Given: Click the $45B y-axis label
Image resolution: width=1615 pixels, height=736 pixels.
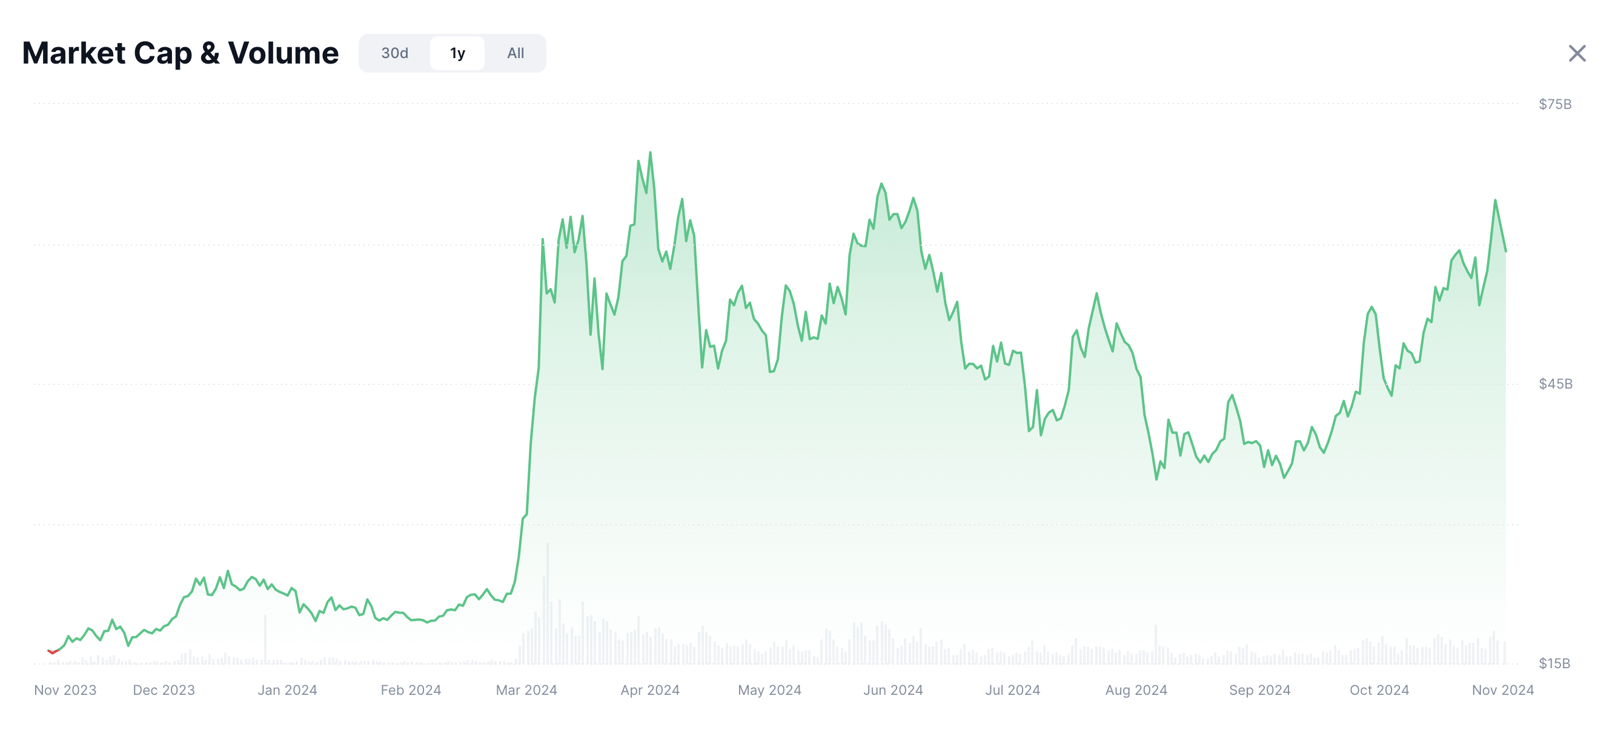Looking at the screenshot, I should tap(1555, 384).
